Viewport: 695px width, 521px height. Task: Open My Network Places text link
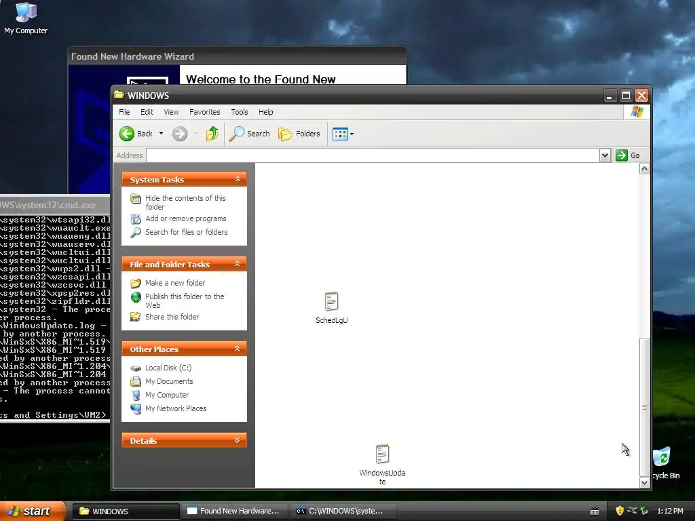tap(176, 408)
